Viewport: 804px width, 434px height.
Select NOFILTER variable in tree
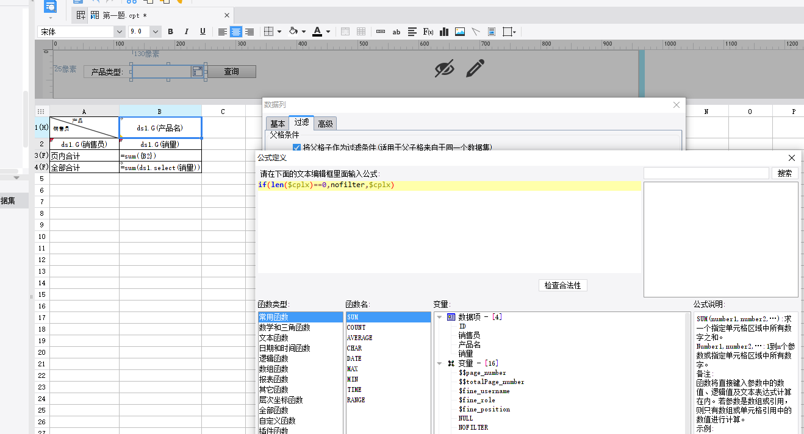pos(473,427)
